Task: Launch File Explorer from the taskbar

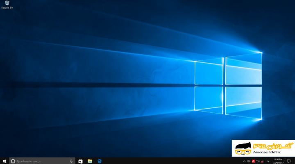Action: [x=90, y=161]
